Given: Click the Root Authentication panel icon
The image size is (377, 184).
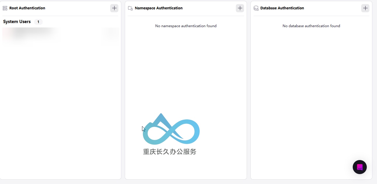Looking at the screenshot, I should (5, 8).
